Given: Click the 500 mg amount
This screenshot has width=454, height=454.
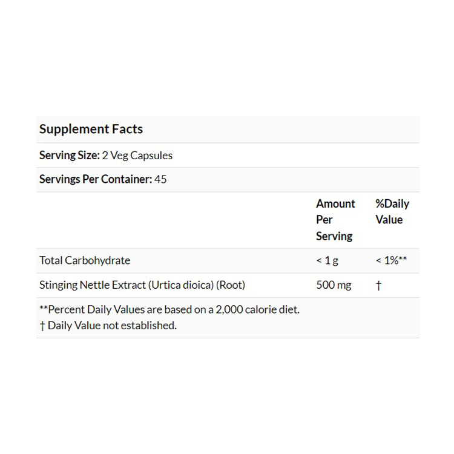Looking at the screenshot, I should pyautogui.click(x=334, y=285).
